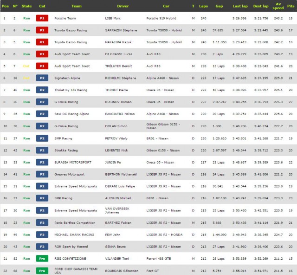
Task: Select driver name LIEB Marc
Action: [113, 18]
